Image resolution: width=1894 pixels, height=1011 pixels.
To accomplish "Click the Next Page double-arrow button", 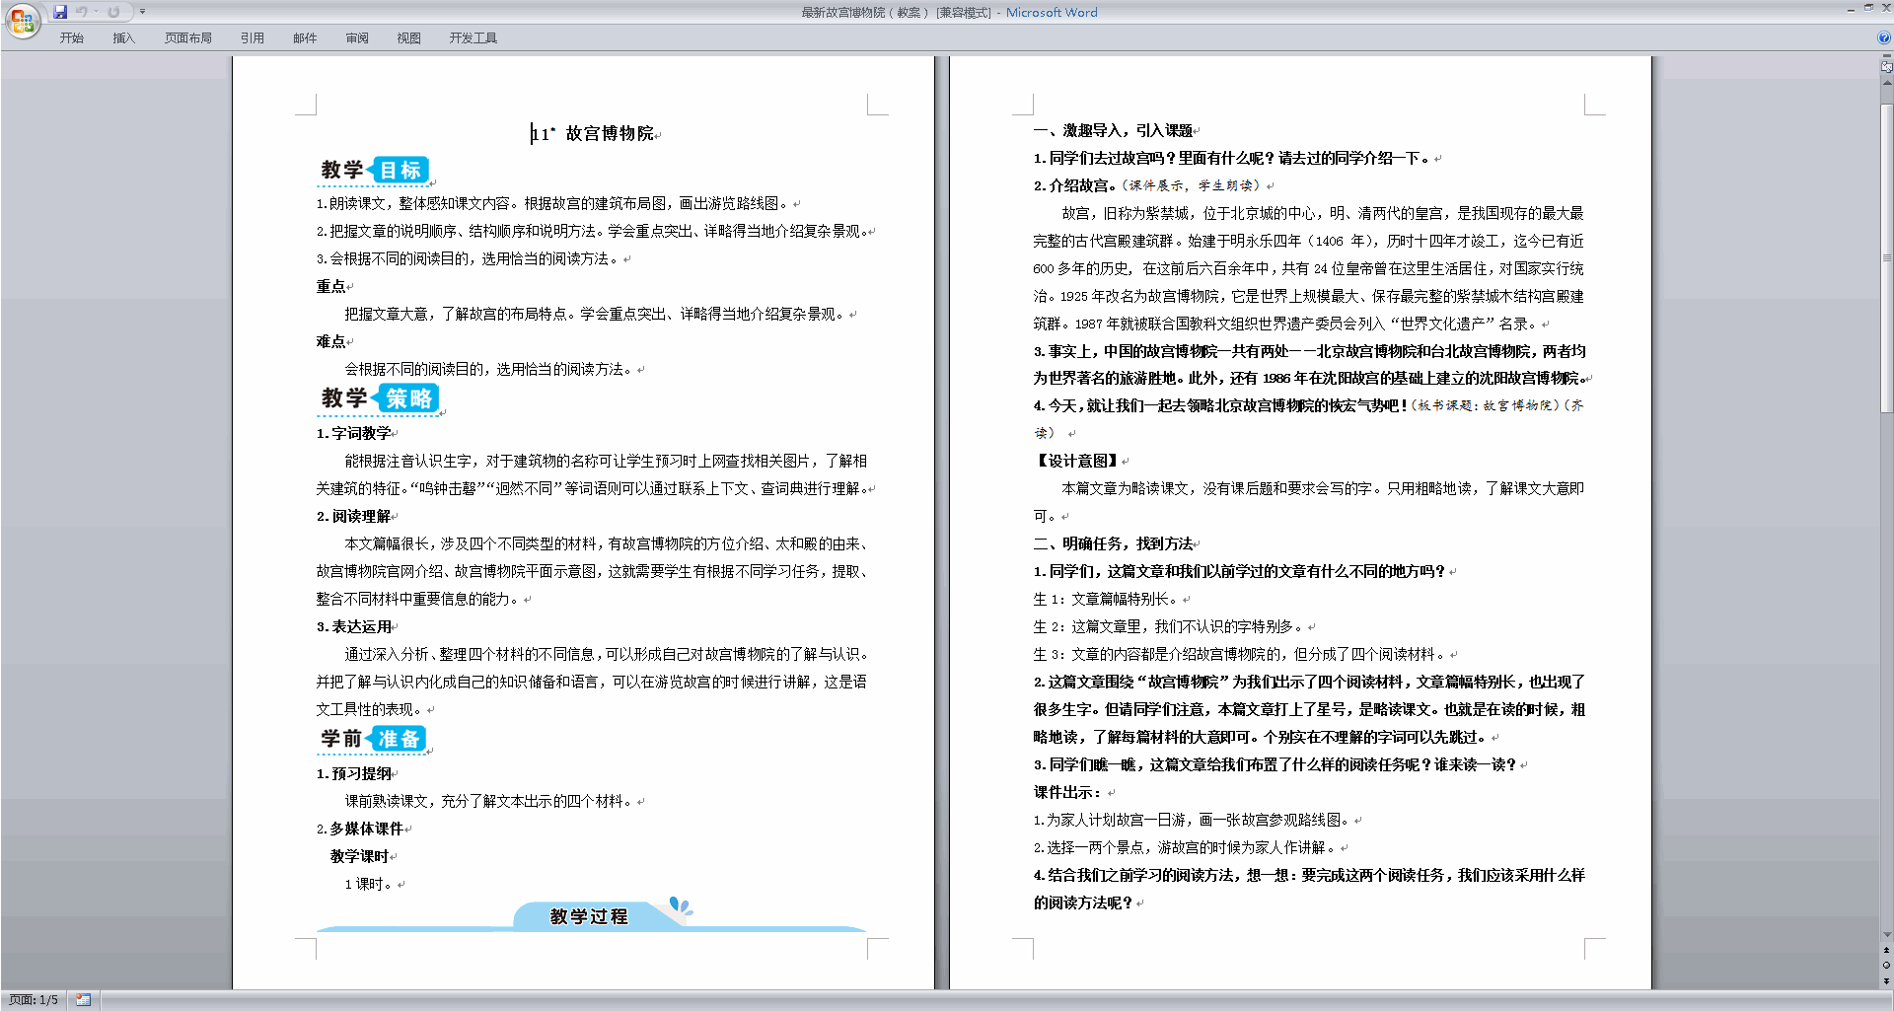I will [1886, 980].
